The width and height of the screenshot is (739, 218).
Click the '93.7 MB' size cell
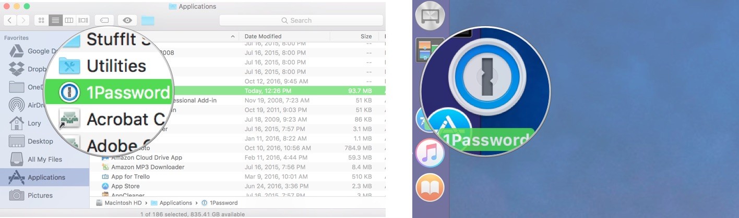(x=360, y=91)
